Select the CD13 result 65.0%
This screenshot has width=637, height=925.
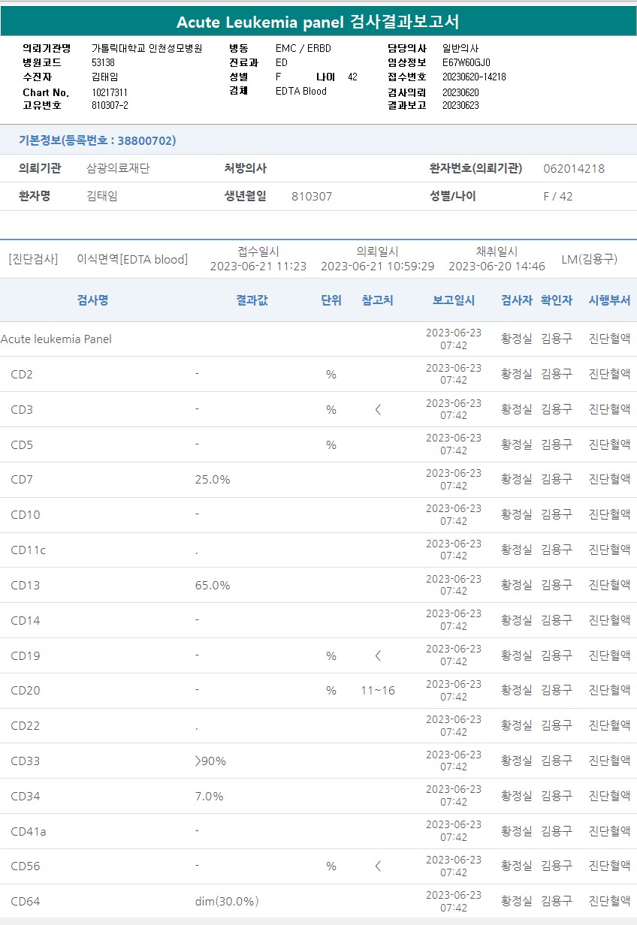point(213,586)
